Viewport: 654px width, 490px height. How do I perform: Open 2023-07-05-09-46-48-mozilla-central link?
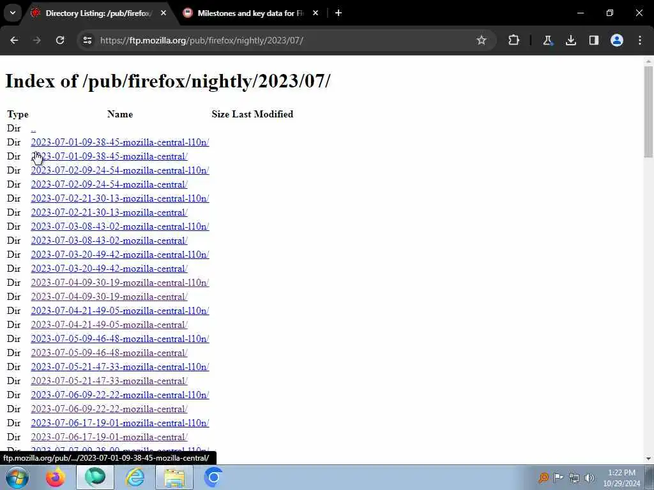tap(109, 353)
